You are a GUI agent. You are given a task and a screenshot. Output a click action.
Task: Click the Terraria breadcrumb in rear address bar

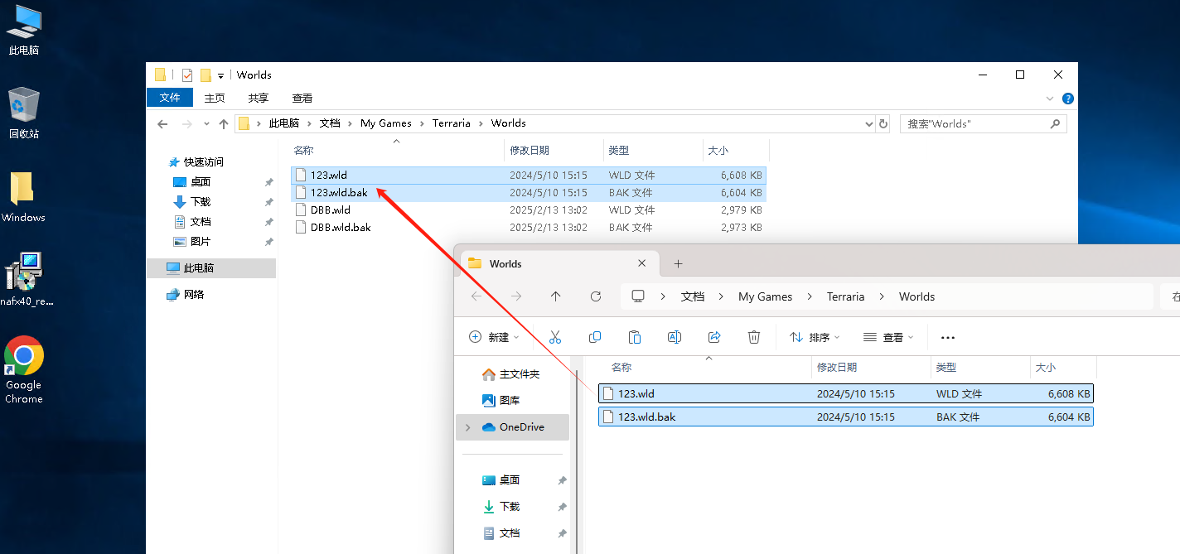452,123
